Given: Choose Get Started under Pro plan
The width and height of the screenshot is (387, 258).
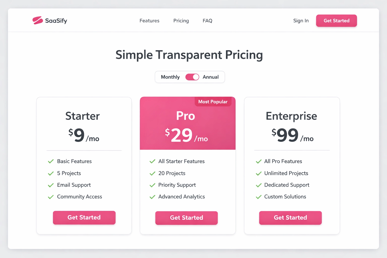Looking at the screenshot, I should coord(186,218).
